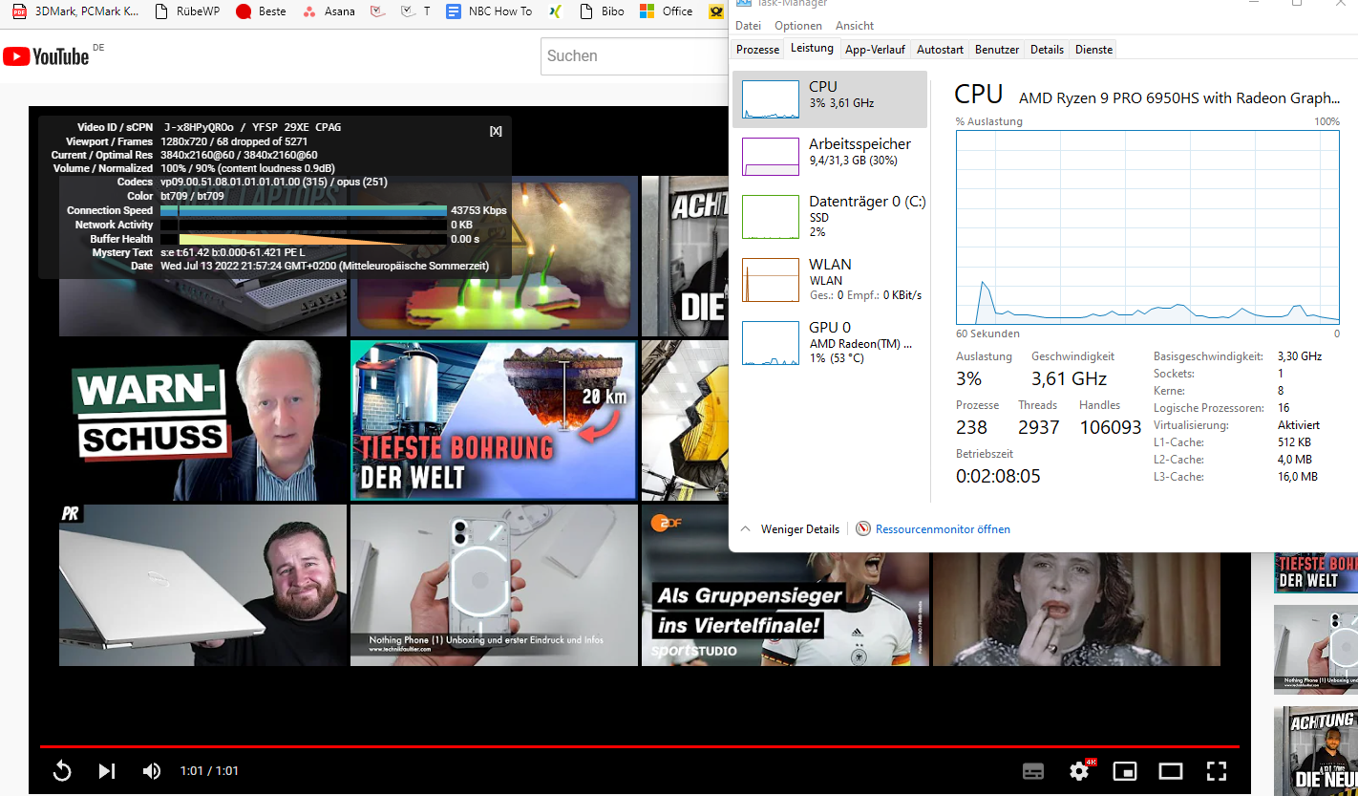The height and width of the screenshot is (796, 1358).
Task: Open laptop PR video suggestion
Action: (202, 585)
